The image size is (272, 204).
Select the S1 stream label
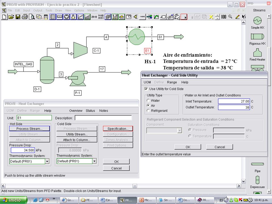(160, 37)
